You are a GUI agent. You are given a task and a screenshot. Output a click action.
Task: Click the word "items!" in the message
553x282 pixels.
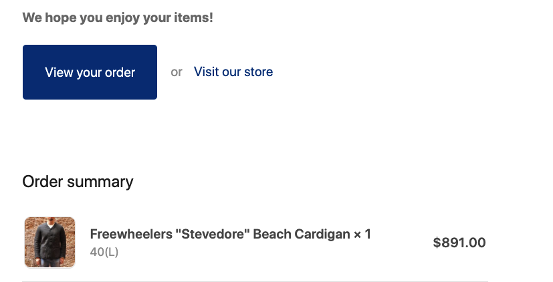point(193,17)
